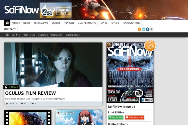This screenshot has width=188, height=125.
Task: Click the red Subscribe Now button
Action: (134, 117)
